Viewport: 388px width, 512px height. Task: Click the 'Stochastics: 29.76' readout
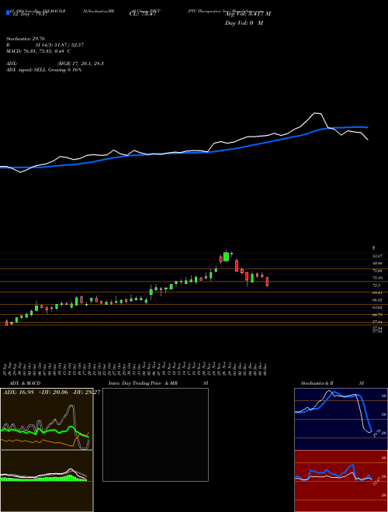pos(25,39)
